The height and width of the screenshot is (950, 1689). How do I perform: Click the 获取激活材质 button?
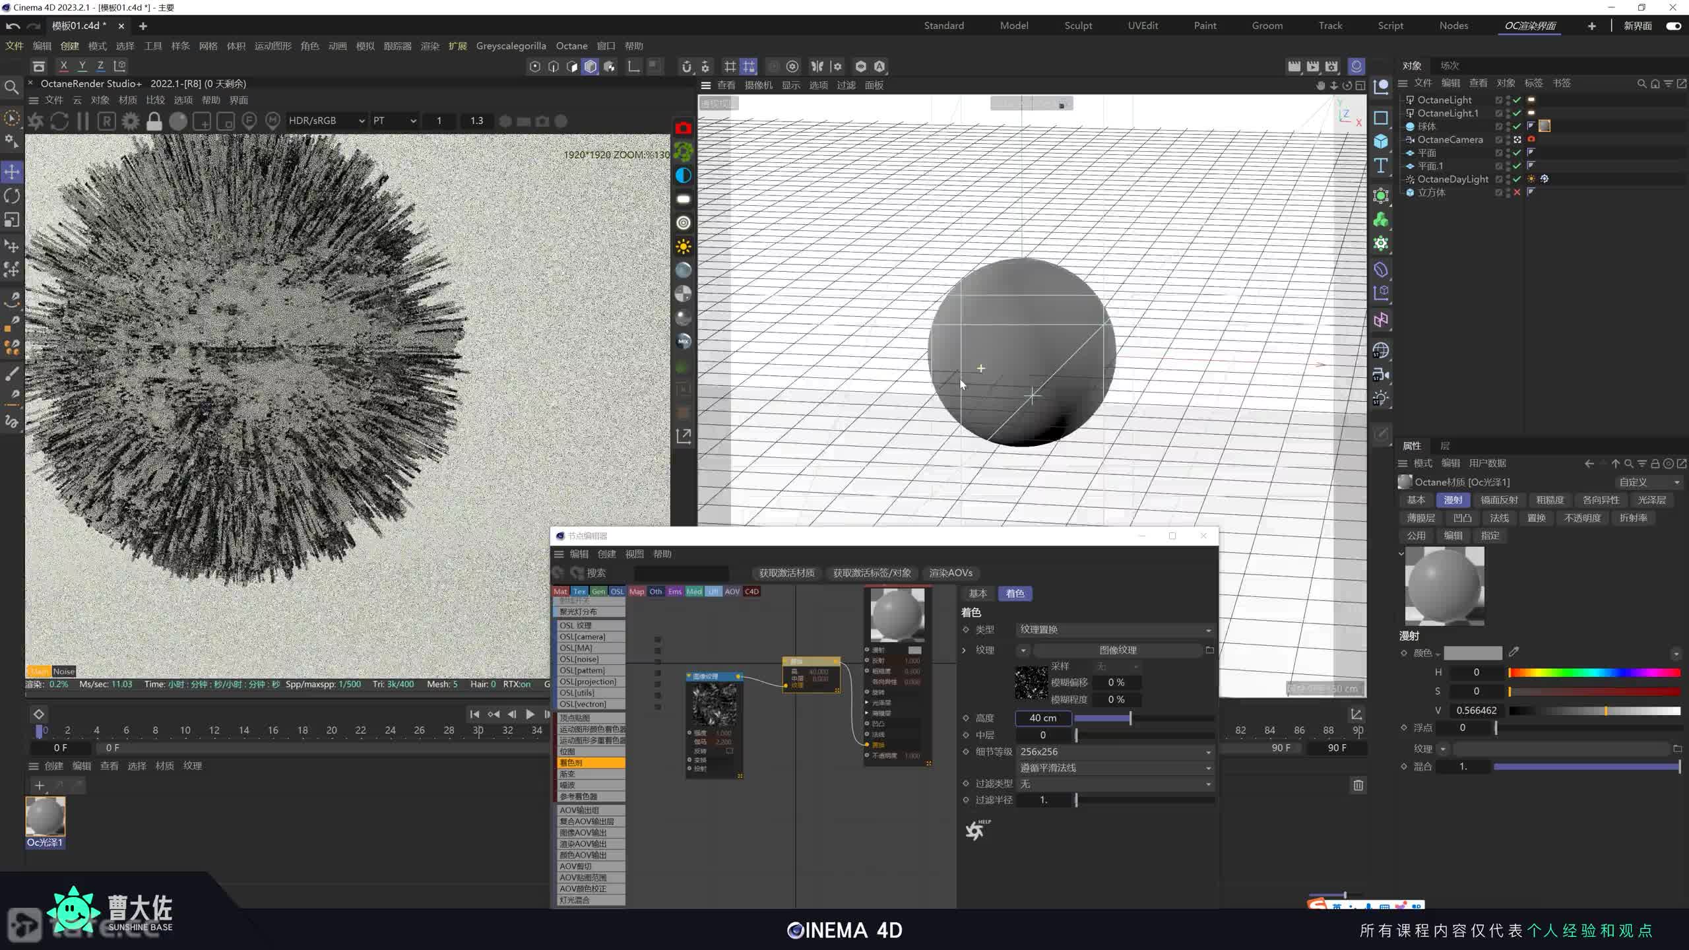[786, 573]
